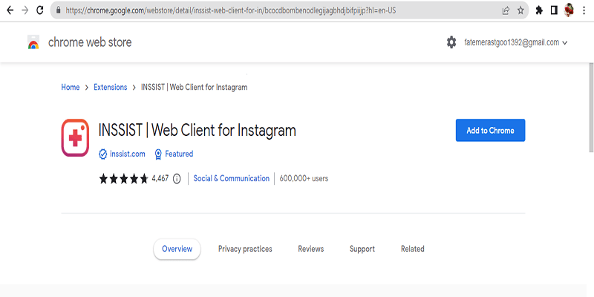
Task: Reload the page with the refresh icon
Action: click(42, 10)
